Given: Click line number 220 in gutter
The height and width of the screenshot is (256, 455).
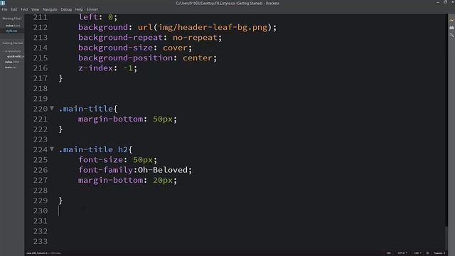Looking at the screenshot, I should click(41, 109).
